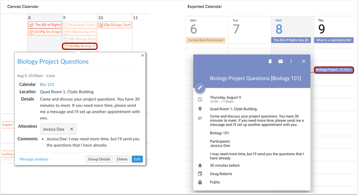Close the Canvas event details popup
Viewport: 358px width, 195px height.
click(143, 55)
